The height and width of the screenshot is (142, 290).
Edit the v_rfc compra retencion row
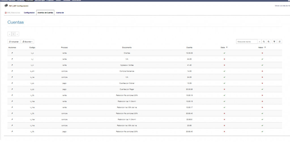click(x=12, y=113)
